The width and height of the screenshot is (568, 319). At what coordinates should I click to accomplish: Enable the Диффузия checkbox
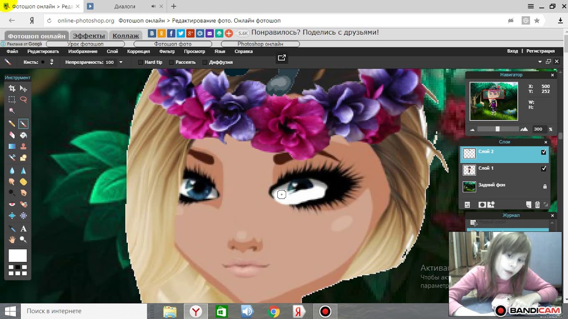click(205, 62)
